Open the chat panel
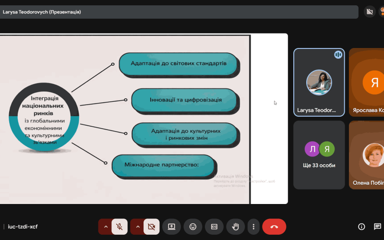Screen dimensions: 384x240 (377, 227)
